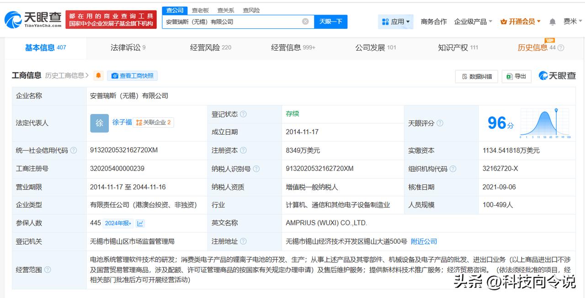The height and width of the screenshot is (298, 585).
Task: Clear the search box with the X icon
Action: pos(305,21)
